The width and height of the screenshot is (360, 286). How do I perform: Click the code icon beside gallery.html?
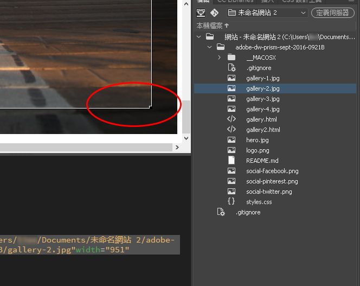click(232, 119)
